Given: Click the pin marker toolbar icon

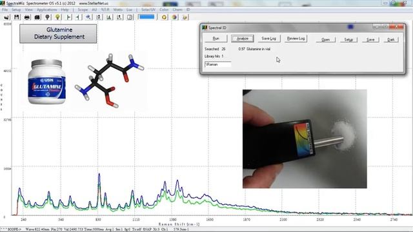Looking at the screenshot, I should pyautogui.click(x=47, y=17).
